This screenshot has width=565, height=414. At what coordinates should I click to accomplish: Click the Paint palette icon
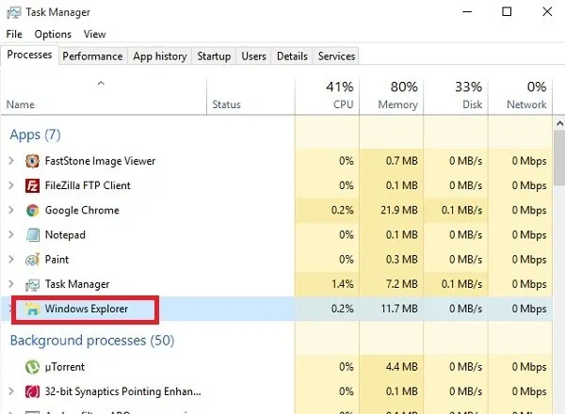pos(32,260)
